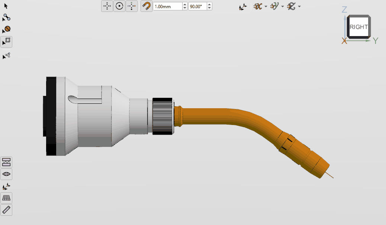Select the arrow pointer selection tool
The height and width of the screenshot is (225, 386).
pyautogui.click(x=6, y=6)
